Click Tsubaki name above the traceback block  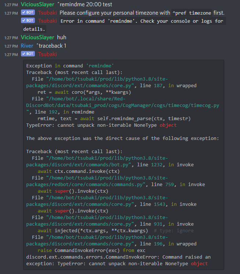tap(47, 54)
